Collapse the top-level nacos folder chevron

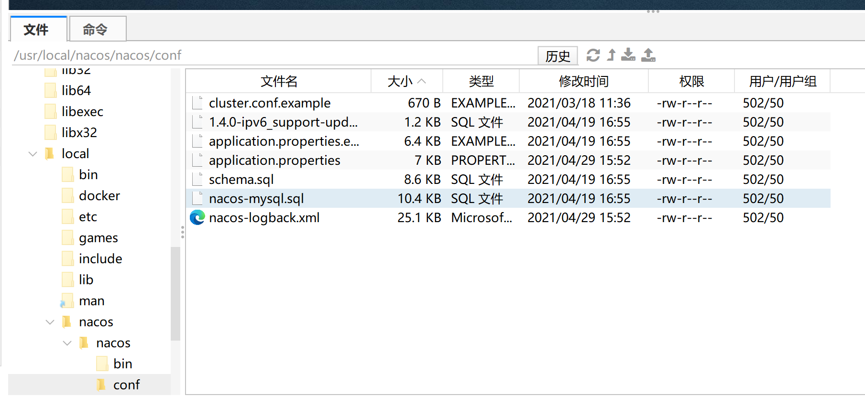click(x=50, y=322)
